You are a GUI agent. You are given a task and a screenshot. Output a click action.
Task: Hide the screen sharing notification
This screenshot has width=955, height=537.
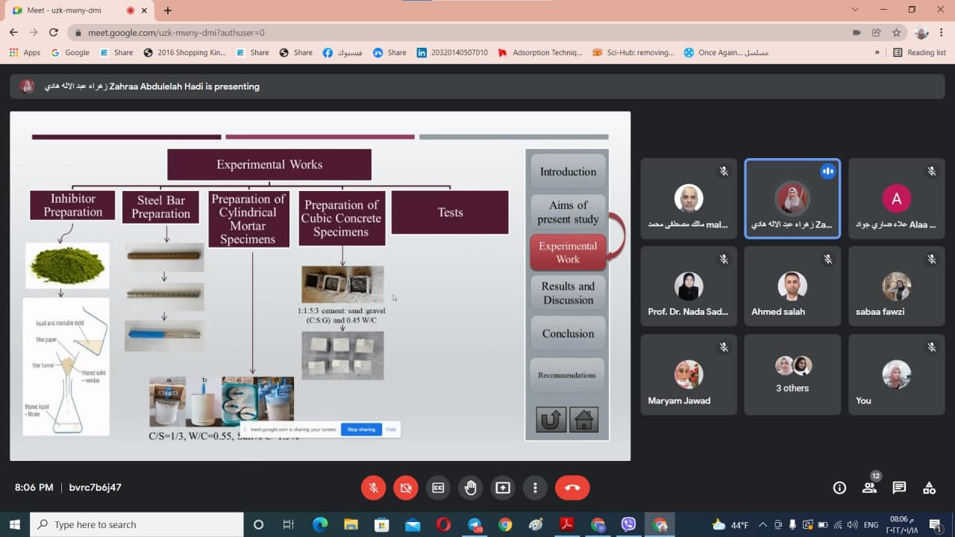391,430
